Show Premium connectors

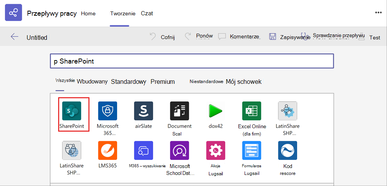tap(163, 82)
